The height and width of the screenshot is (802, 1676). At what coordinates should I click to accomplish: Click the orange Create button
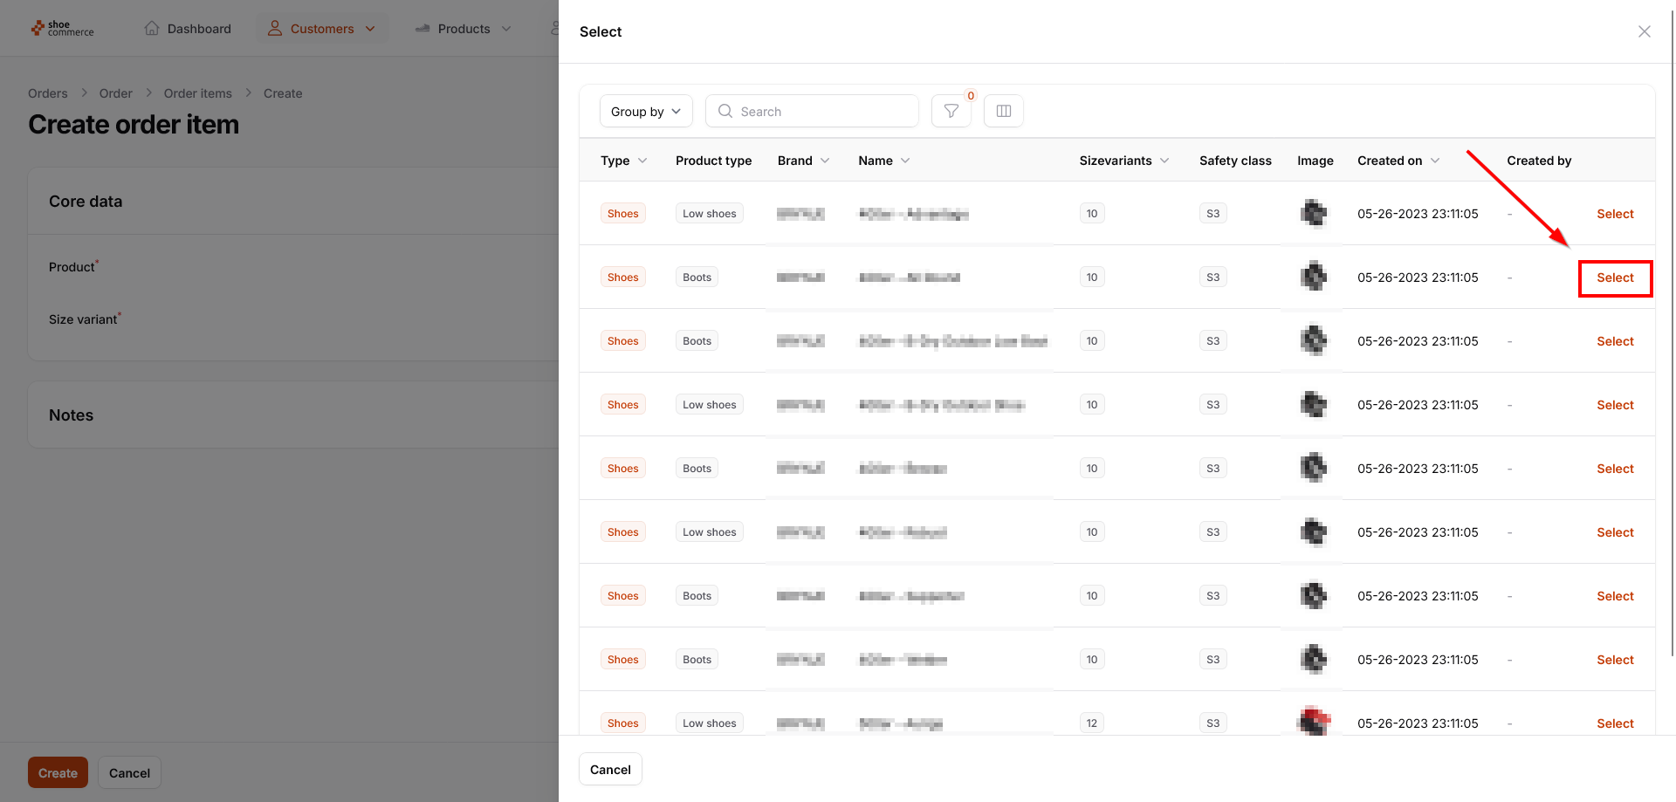click(x=58, y=772)
